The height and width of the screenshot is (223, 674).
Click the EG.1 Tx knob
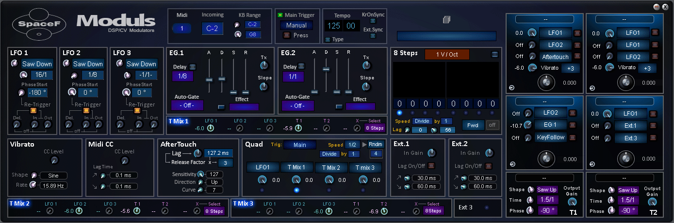(x=264, y=66)
